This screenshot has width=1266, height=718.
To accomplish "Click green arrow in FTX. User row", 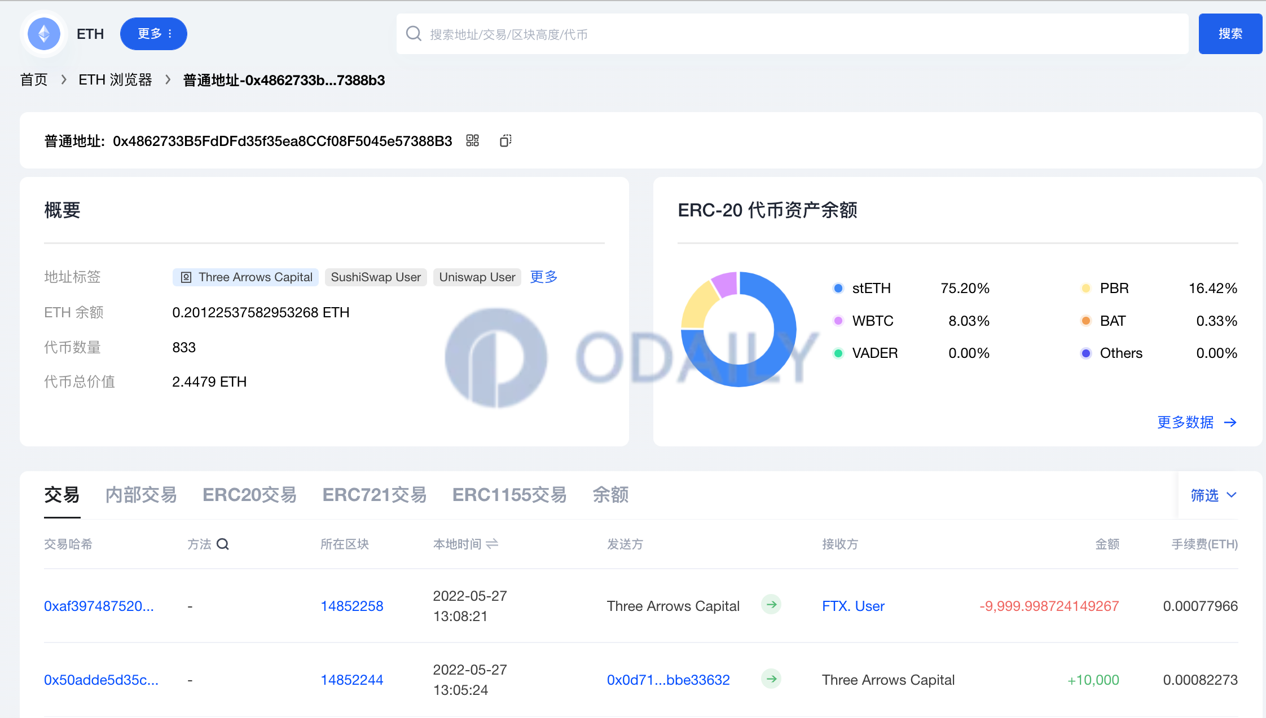I will click(x=771, y=605).
